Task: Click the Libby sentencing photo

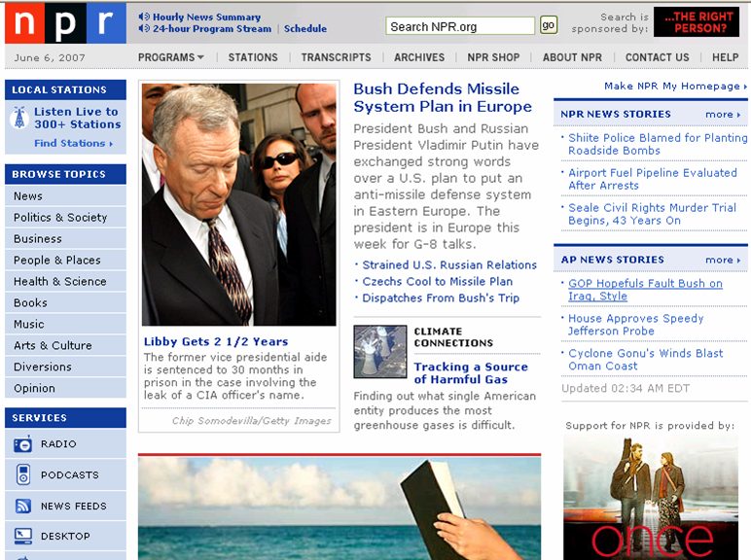Action: click(x=239, y=205)
